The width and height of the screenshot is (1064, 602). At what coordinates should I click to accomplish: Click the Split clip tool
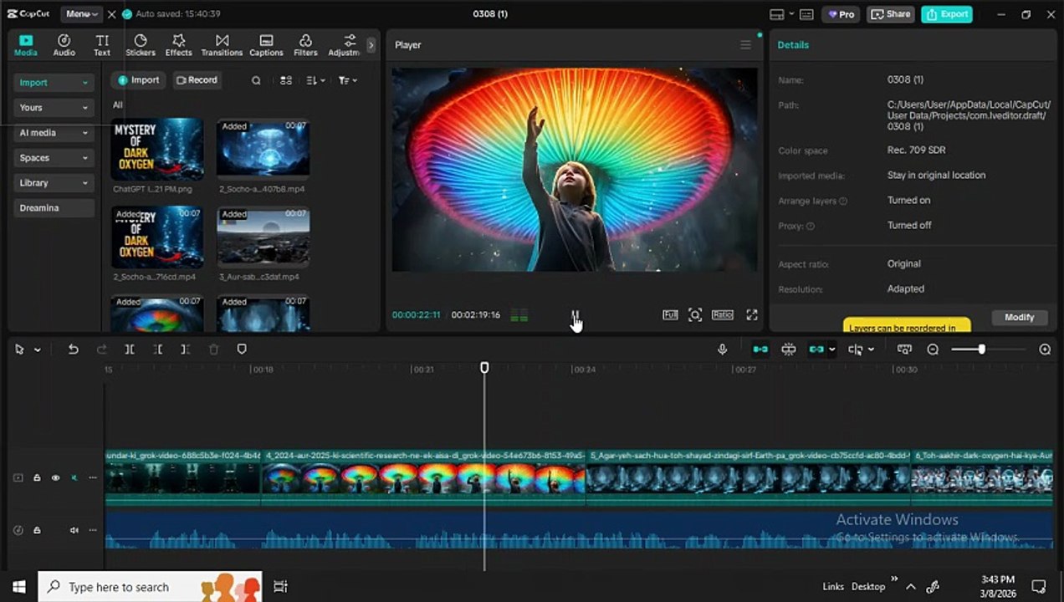point(130,349)
